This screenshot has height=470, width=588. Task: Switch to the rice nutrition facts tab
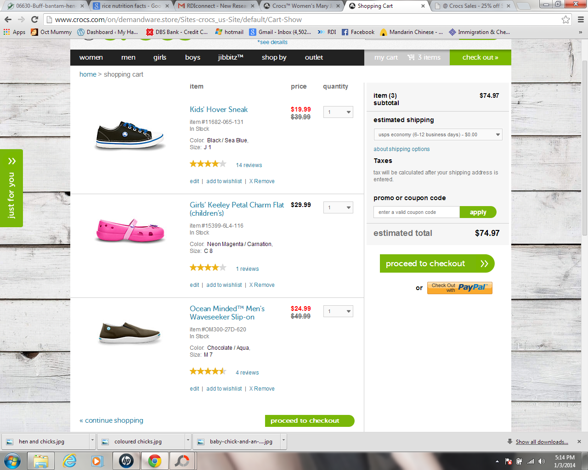[131, 6]
